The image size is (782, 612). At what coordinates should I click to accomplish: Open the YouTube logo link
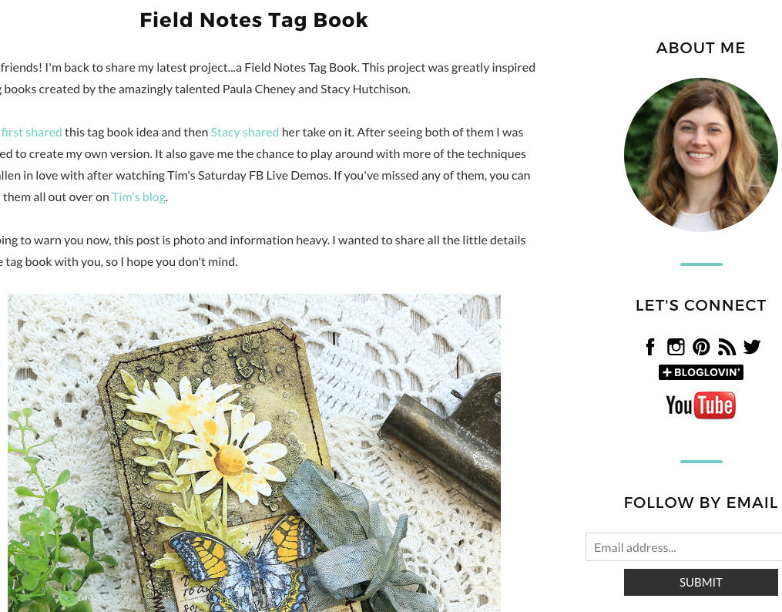[700, 405]
